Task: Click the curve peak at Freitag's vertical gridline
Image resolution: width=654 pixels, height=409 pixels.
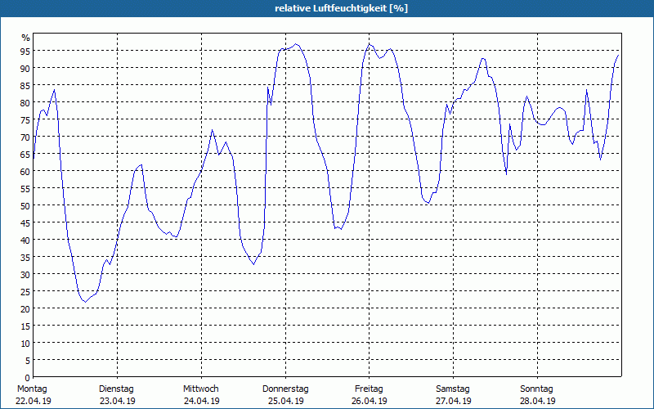Action: tap(370, 43)
